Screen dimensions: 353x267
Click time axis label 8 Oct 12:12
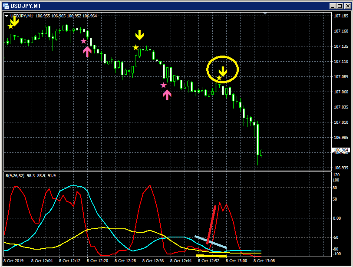tap(69, 260)
